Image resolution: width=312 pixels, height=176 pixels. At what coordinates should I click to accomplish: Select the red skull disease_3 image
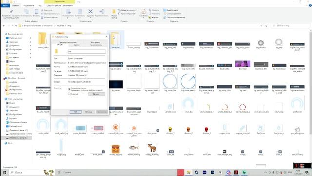pyautogui.click(x=206, y=130)
